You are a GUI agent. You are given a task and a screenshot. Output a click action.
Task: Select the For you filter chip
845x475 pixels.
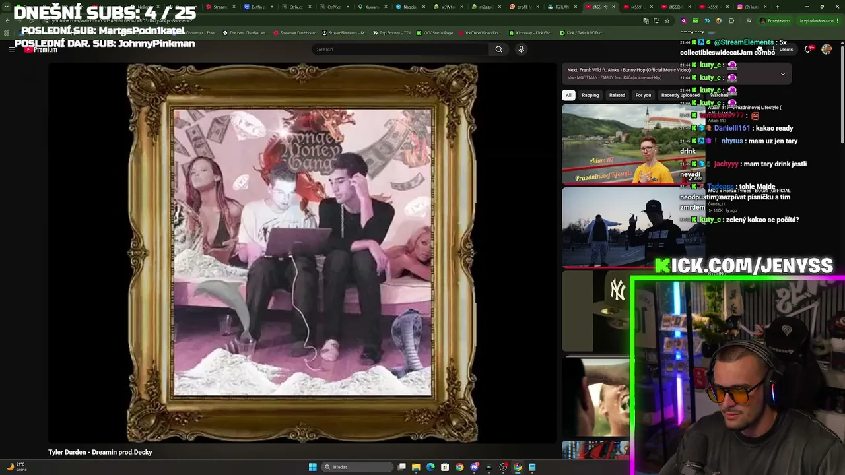pyautogui.click(x=643, y=95)
